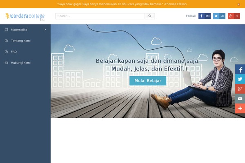Viewport: 245px width, 163px height.
Task: Follow on Google Plus header button
Action: [x=234, y=16]
